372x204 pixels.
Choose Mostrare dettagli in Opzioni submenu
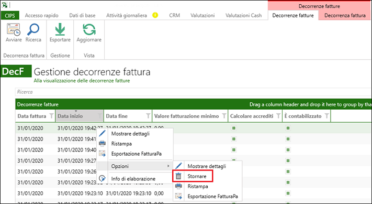(x=207, y=166)
